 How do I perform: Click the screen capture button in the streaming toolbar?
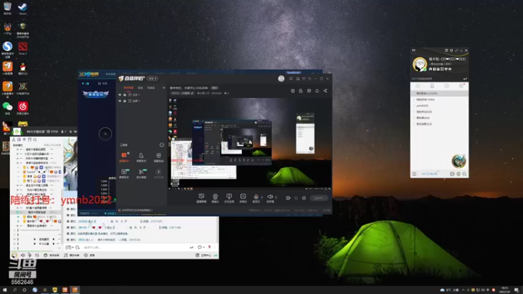pyautogui.click(x=201, y=198)
